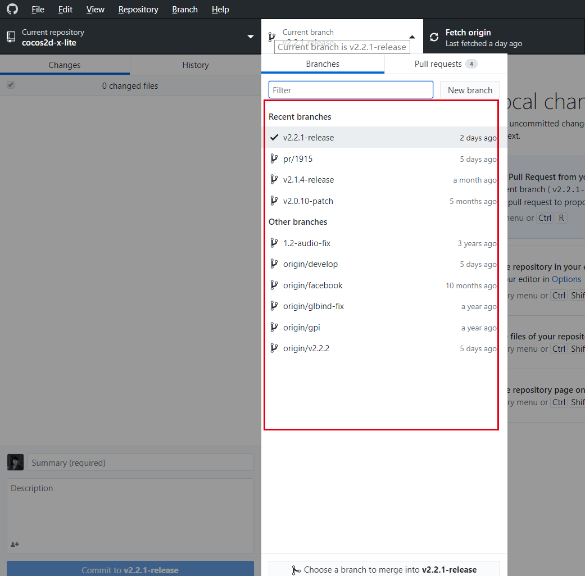Open the Options link
585x576 pixels.
(x=566, y=279)
